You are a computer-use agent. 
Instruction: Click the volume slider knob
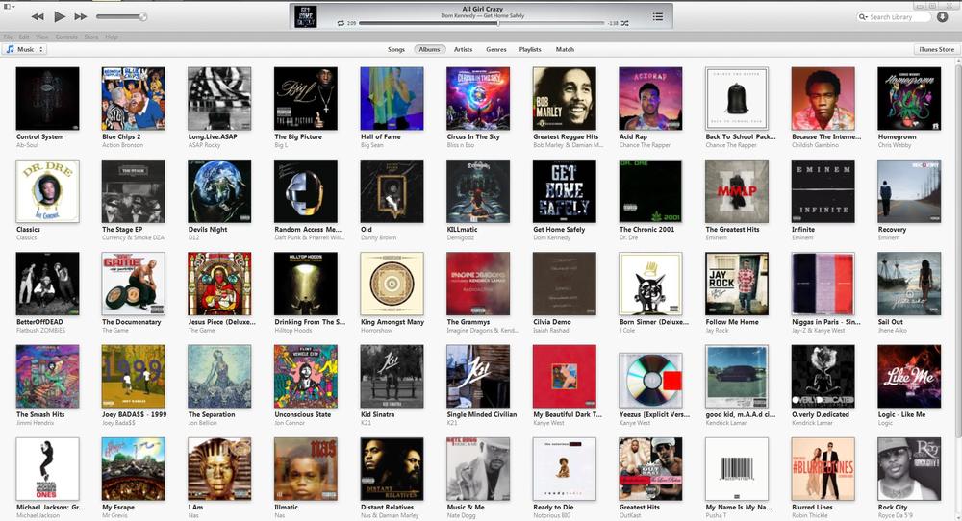tap(143, 17)
